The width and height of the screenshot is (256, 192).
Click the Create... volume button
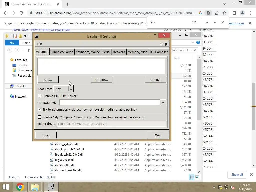tap(102, 80)
